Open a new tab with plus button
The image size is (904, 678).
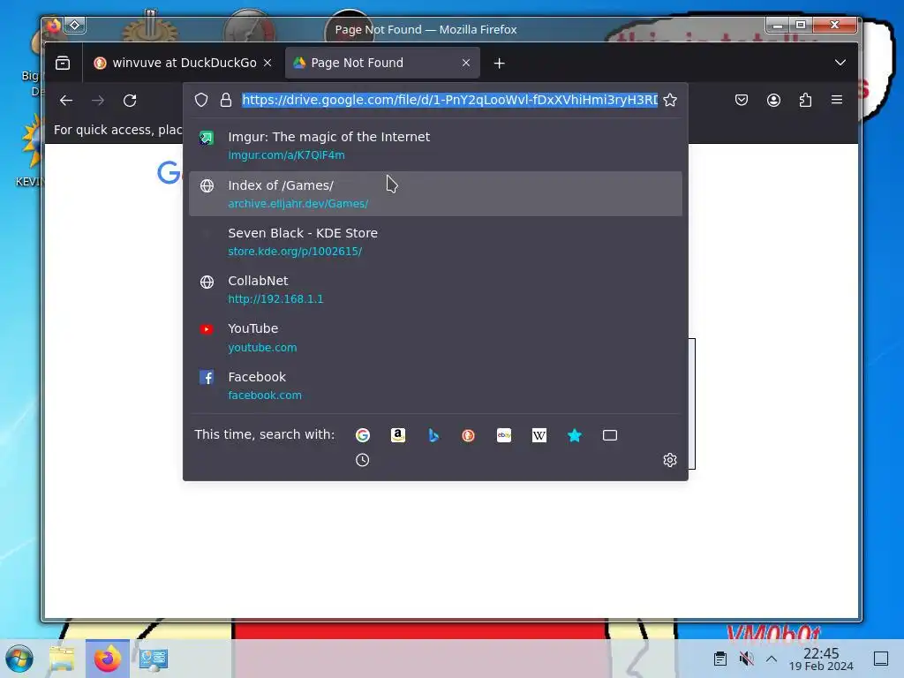click(x=500, y=64)
